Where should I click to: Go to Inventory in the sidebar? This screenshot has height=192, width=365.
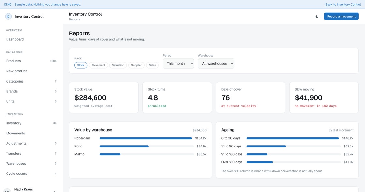[x=31, y=123]
